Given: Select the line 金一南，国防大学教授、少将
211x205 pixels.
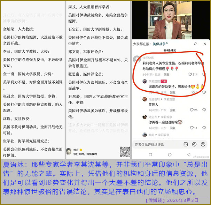Looking at the screenshot, I should click(28, 74).
